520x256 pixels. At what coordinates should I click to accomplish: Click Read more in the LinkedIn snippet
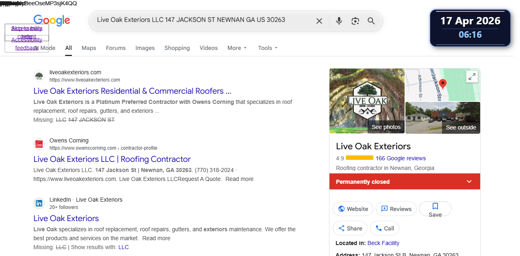tap(156, 238)
